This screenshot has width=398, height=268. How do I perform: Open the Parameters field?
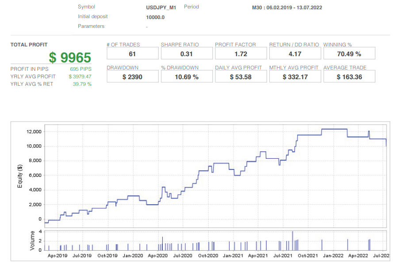(147, 26)
